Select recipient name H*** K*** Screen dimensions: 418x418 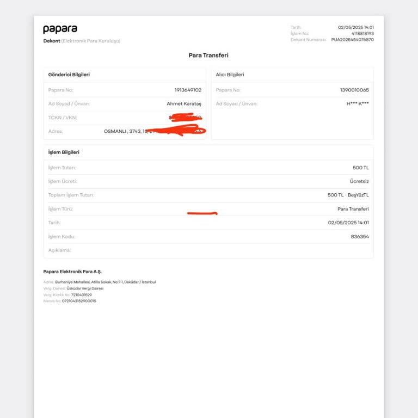point(358,104)
